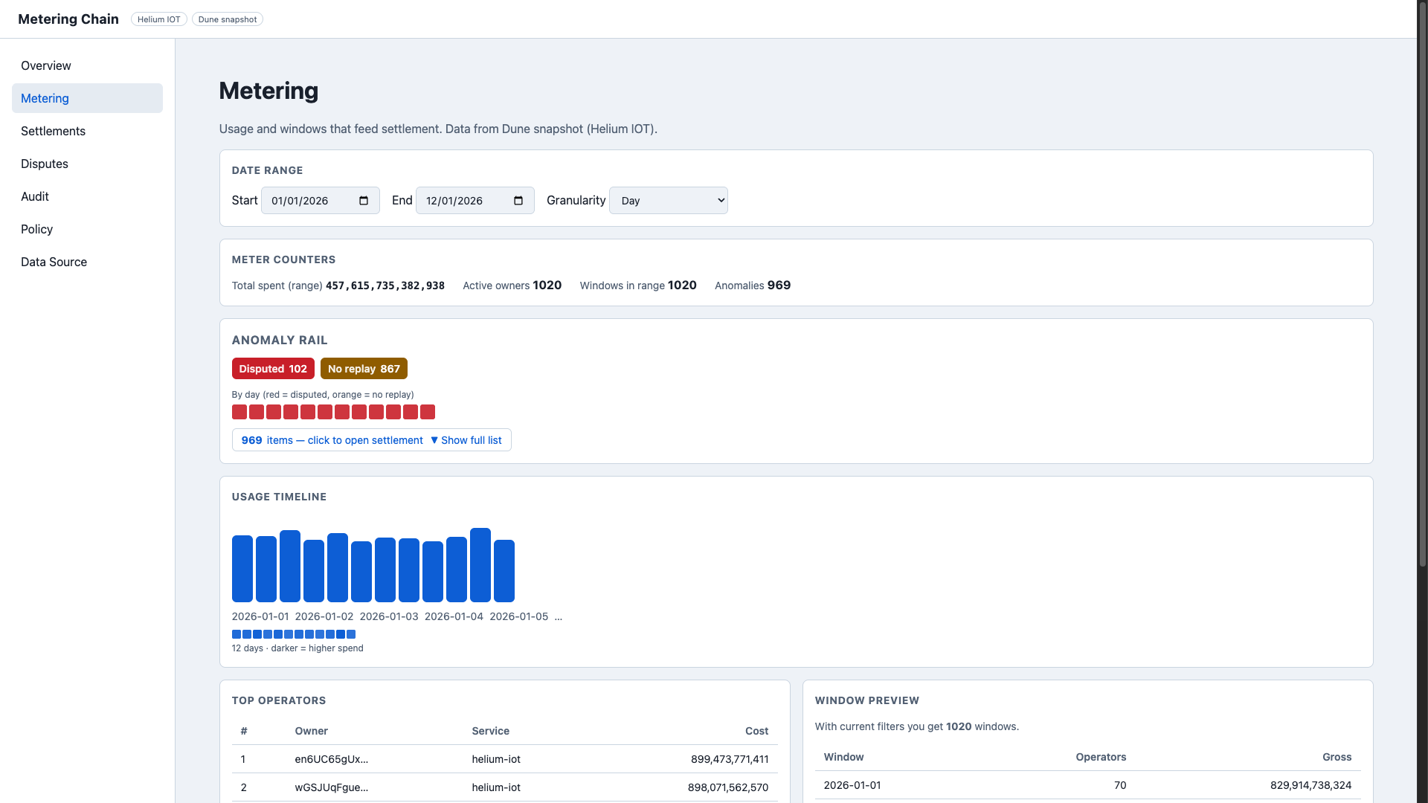Click the last red anomaly day square

point(428,412)
